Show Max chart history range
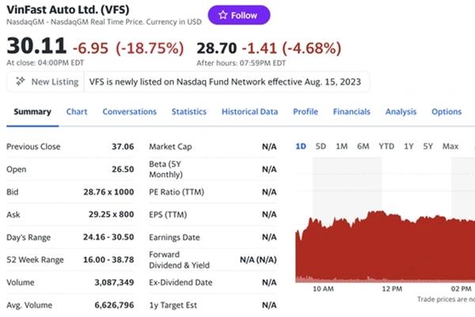 point(450,147)
